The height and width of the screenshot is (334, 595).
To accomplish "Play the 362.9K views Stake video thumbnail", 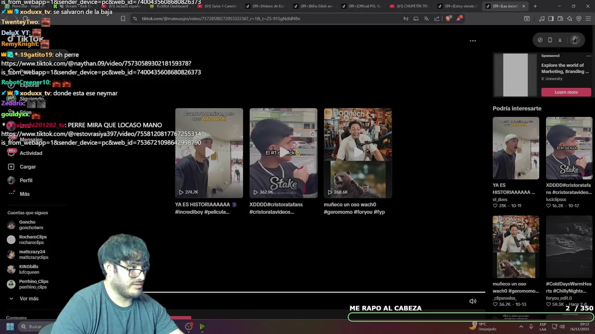I will pyautogui.click(x=283, y=153).
